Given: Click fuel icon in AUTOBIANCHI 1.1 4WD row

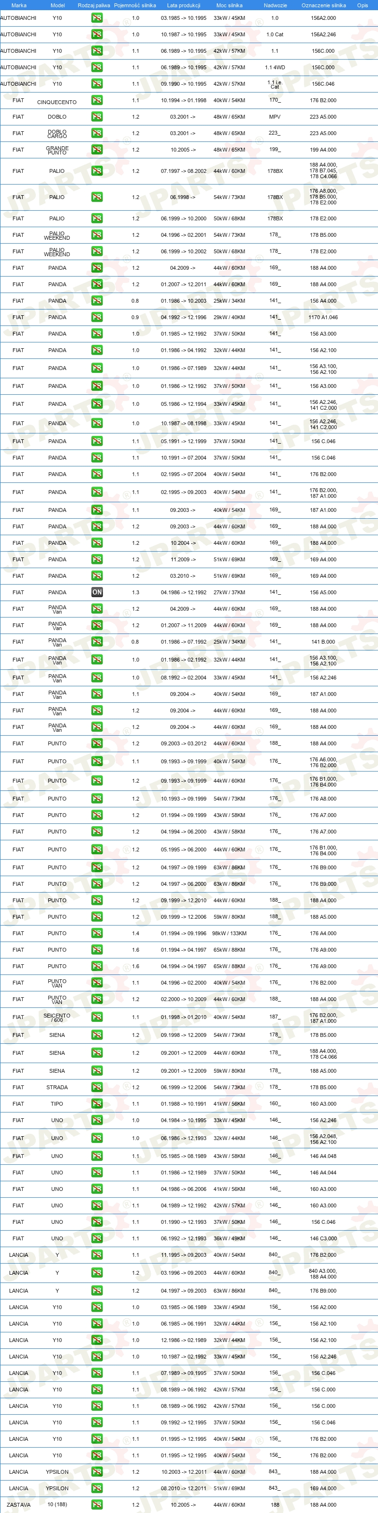Looking at the screenshot, I should [97, 67].
